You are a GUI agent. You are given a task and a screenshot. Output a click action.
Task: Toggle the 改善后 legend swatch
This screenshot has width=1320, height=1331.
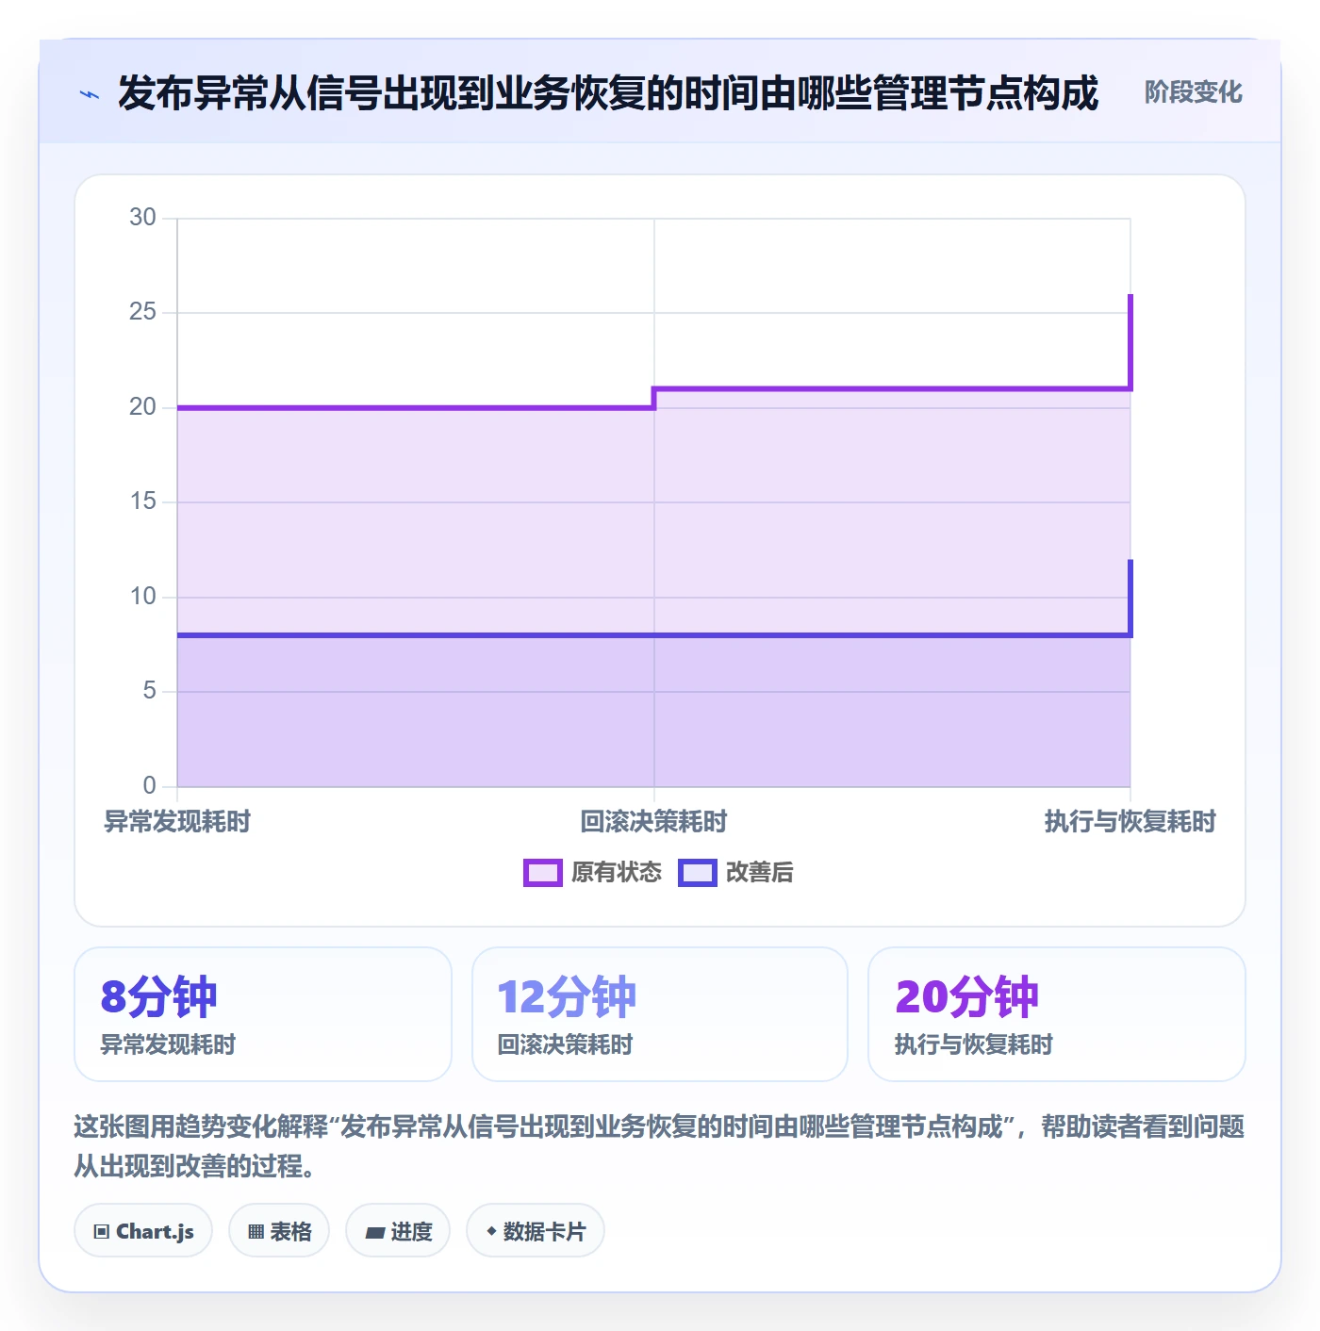click(698, 873)
